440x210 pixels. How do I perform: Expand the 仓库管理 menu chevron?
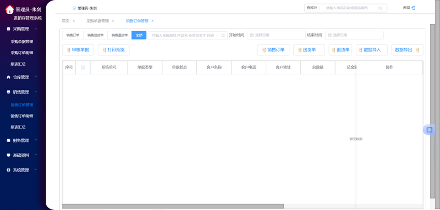[x=36, y=77]
